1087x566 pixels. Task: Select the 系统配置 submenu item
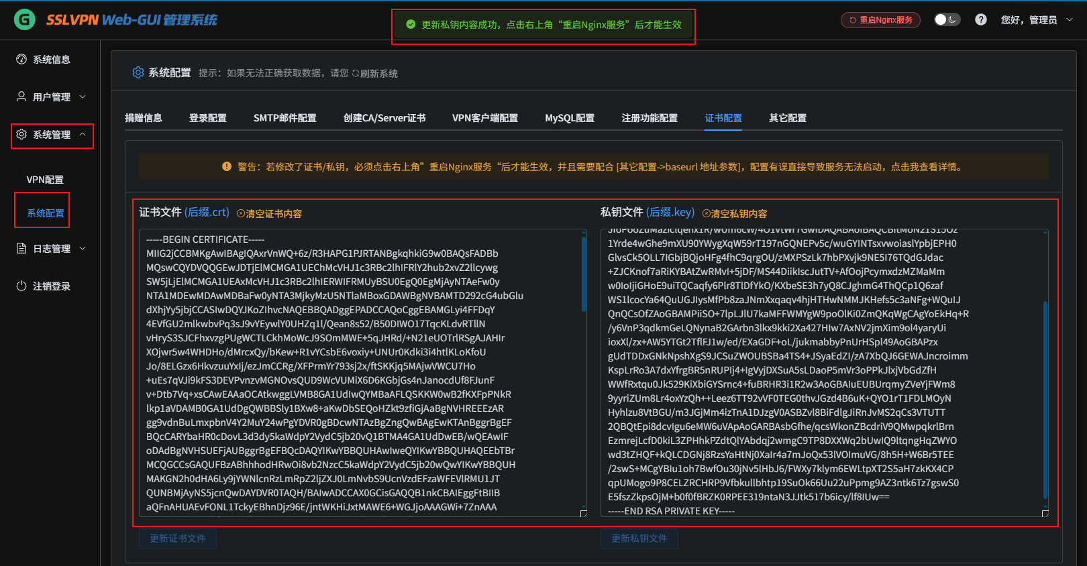[x=46, y=213]
